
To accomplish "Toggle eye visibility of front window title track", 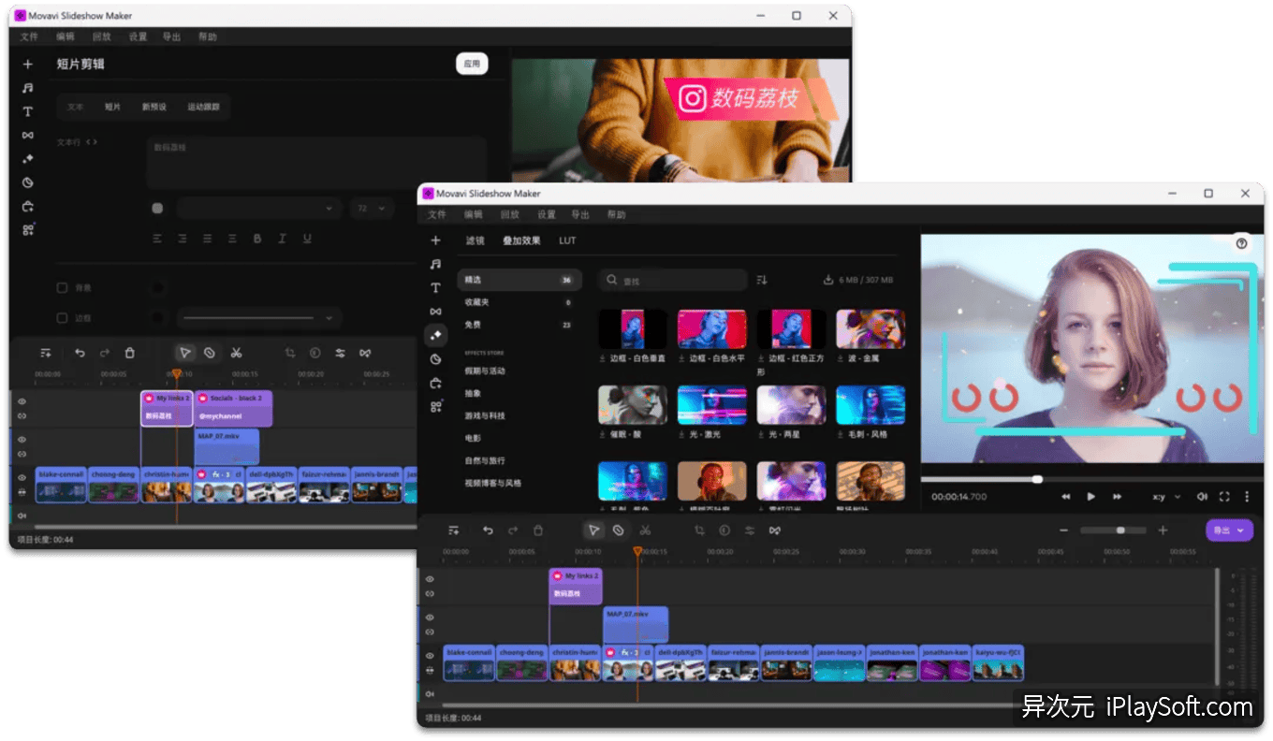I will click(430, 579).
